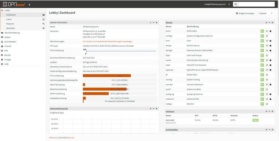Restart the pf Packet Filter

coord(267,75)
